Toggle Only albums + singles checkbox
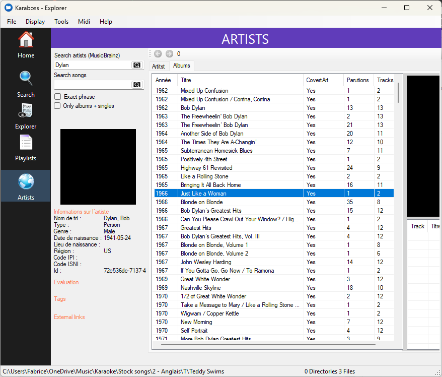Screen dimensions: 442x377 coord(58,106)
